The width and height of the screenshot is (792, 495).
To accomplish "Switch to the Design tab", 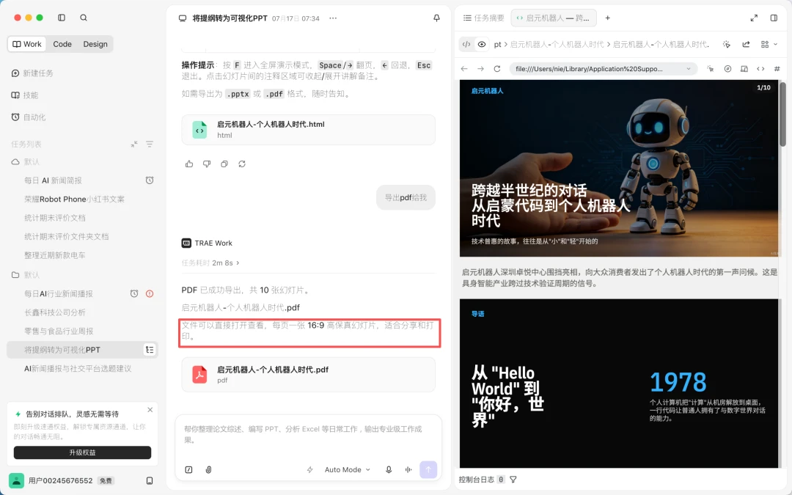I will point(95,44).
